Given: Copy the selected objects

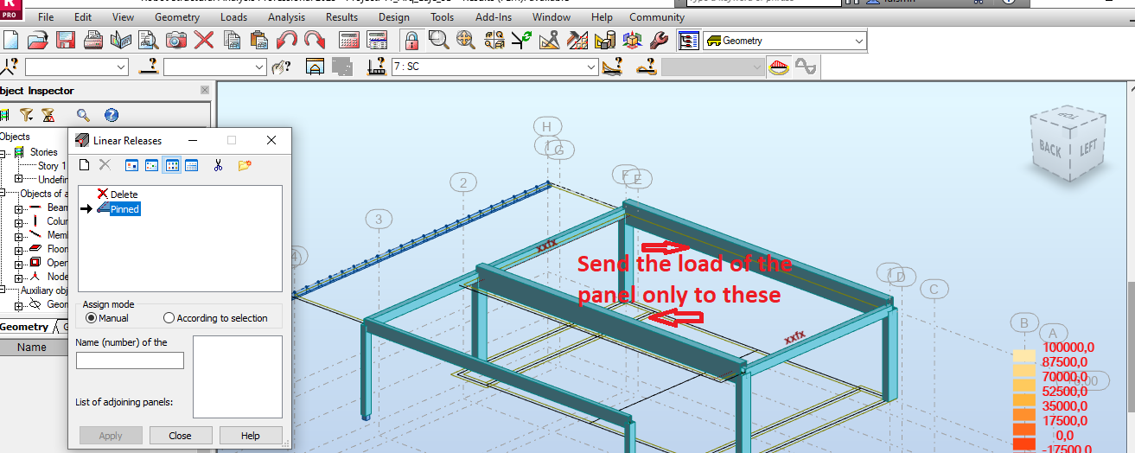Looking at the screenshot, I should pyautogui.click(x=232, y=40).
